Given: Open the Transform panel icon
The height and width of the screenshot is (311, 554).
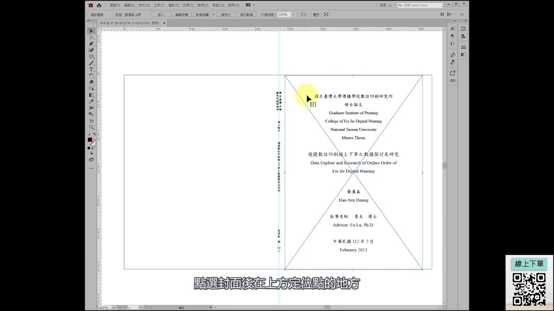Looking at the screenshot, I should (464, 29).
